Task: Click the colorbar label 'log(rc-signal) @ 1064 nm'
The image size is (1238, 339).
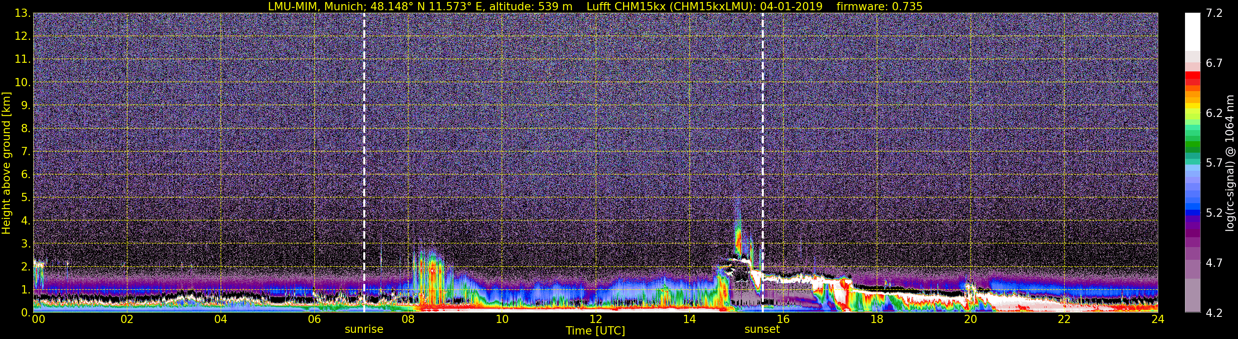Action: coord(1229,163)
